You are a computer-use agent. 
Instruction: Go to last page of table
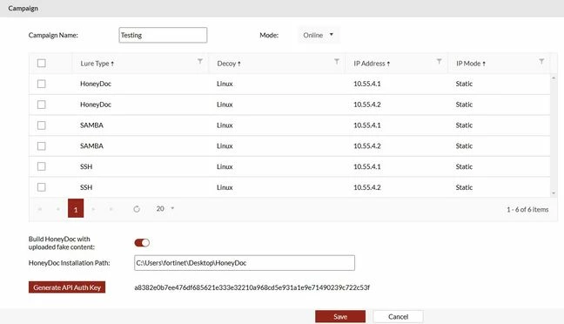pyautogui.click(x=111, y=209)
